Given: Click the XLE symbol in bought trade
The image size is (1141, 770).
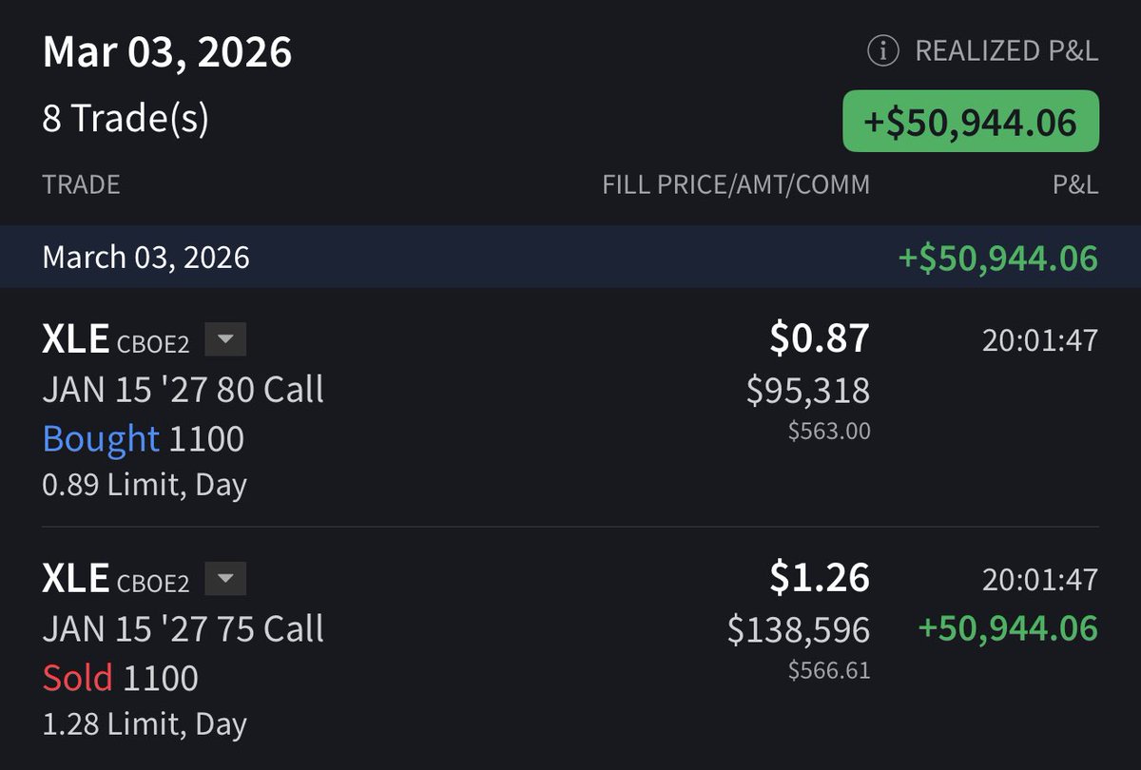Looking at the screenshot, I should (75, 339).
